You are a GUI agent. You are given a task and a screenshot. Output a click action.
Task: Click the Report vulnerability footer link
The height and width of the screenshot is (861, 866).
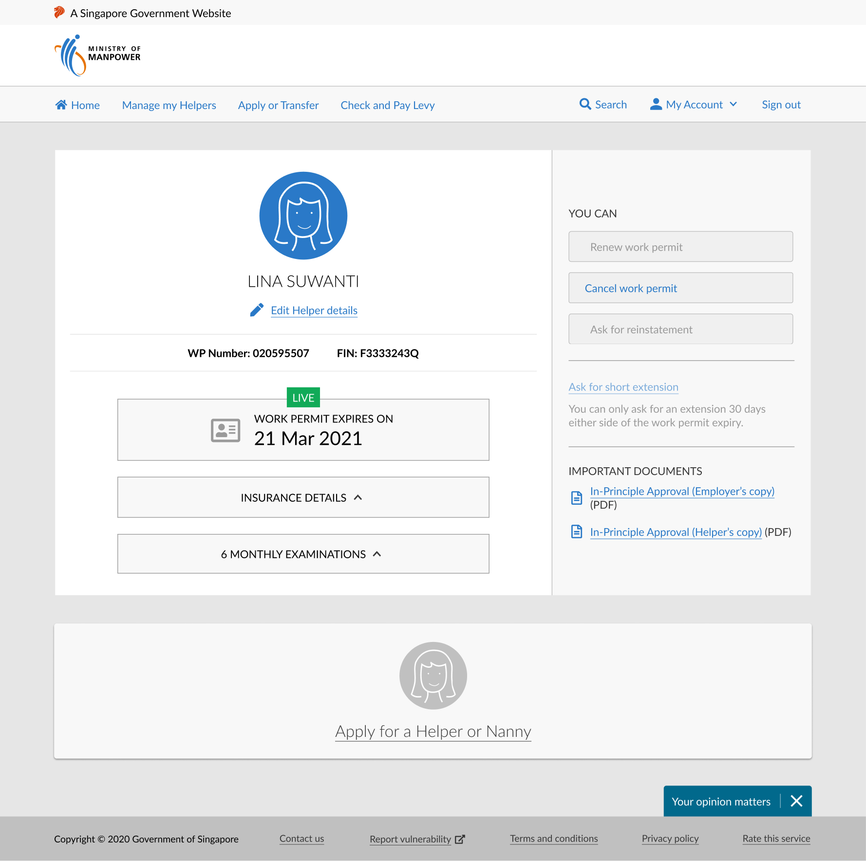(x=410, y=839)
